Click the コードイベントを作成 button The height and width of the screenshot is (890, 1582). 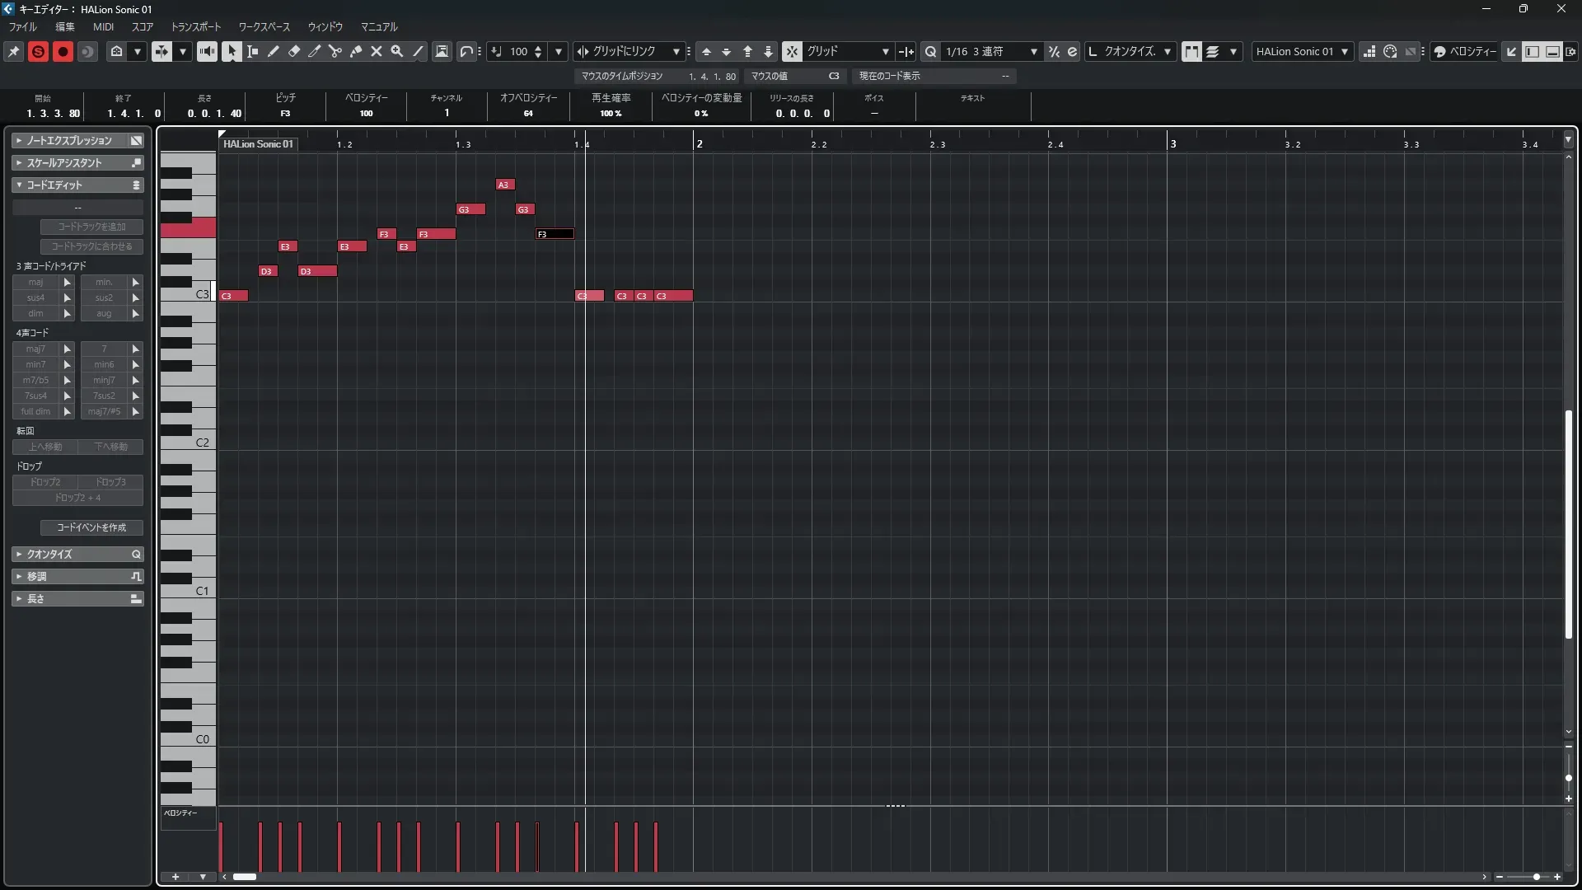point(91,527)
